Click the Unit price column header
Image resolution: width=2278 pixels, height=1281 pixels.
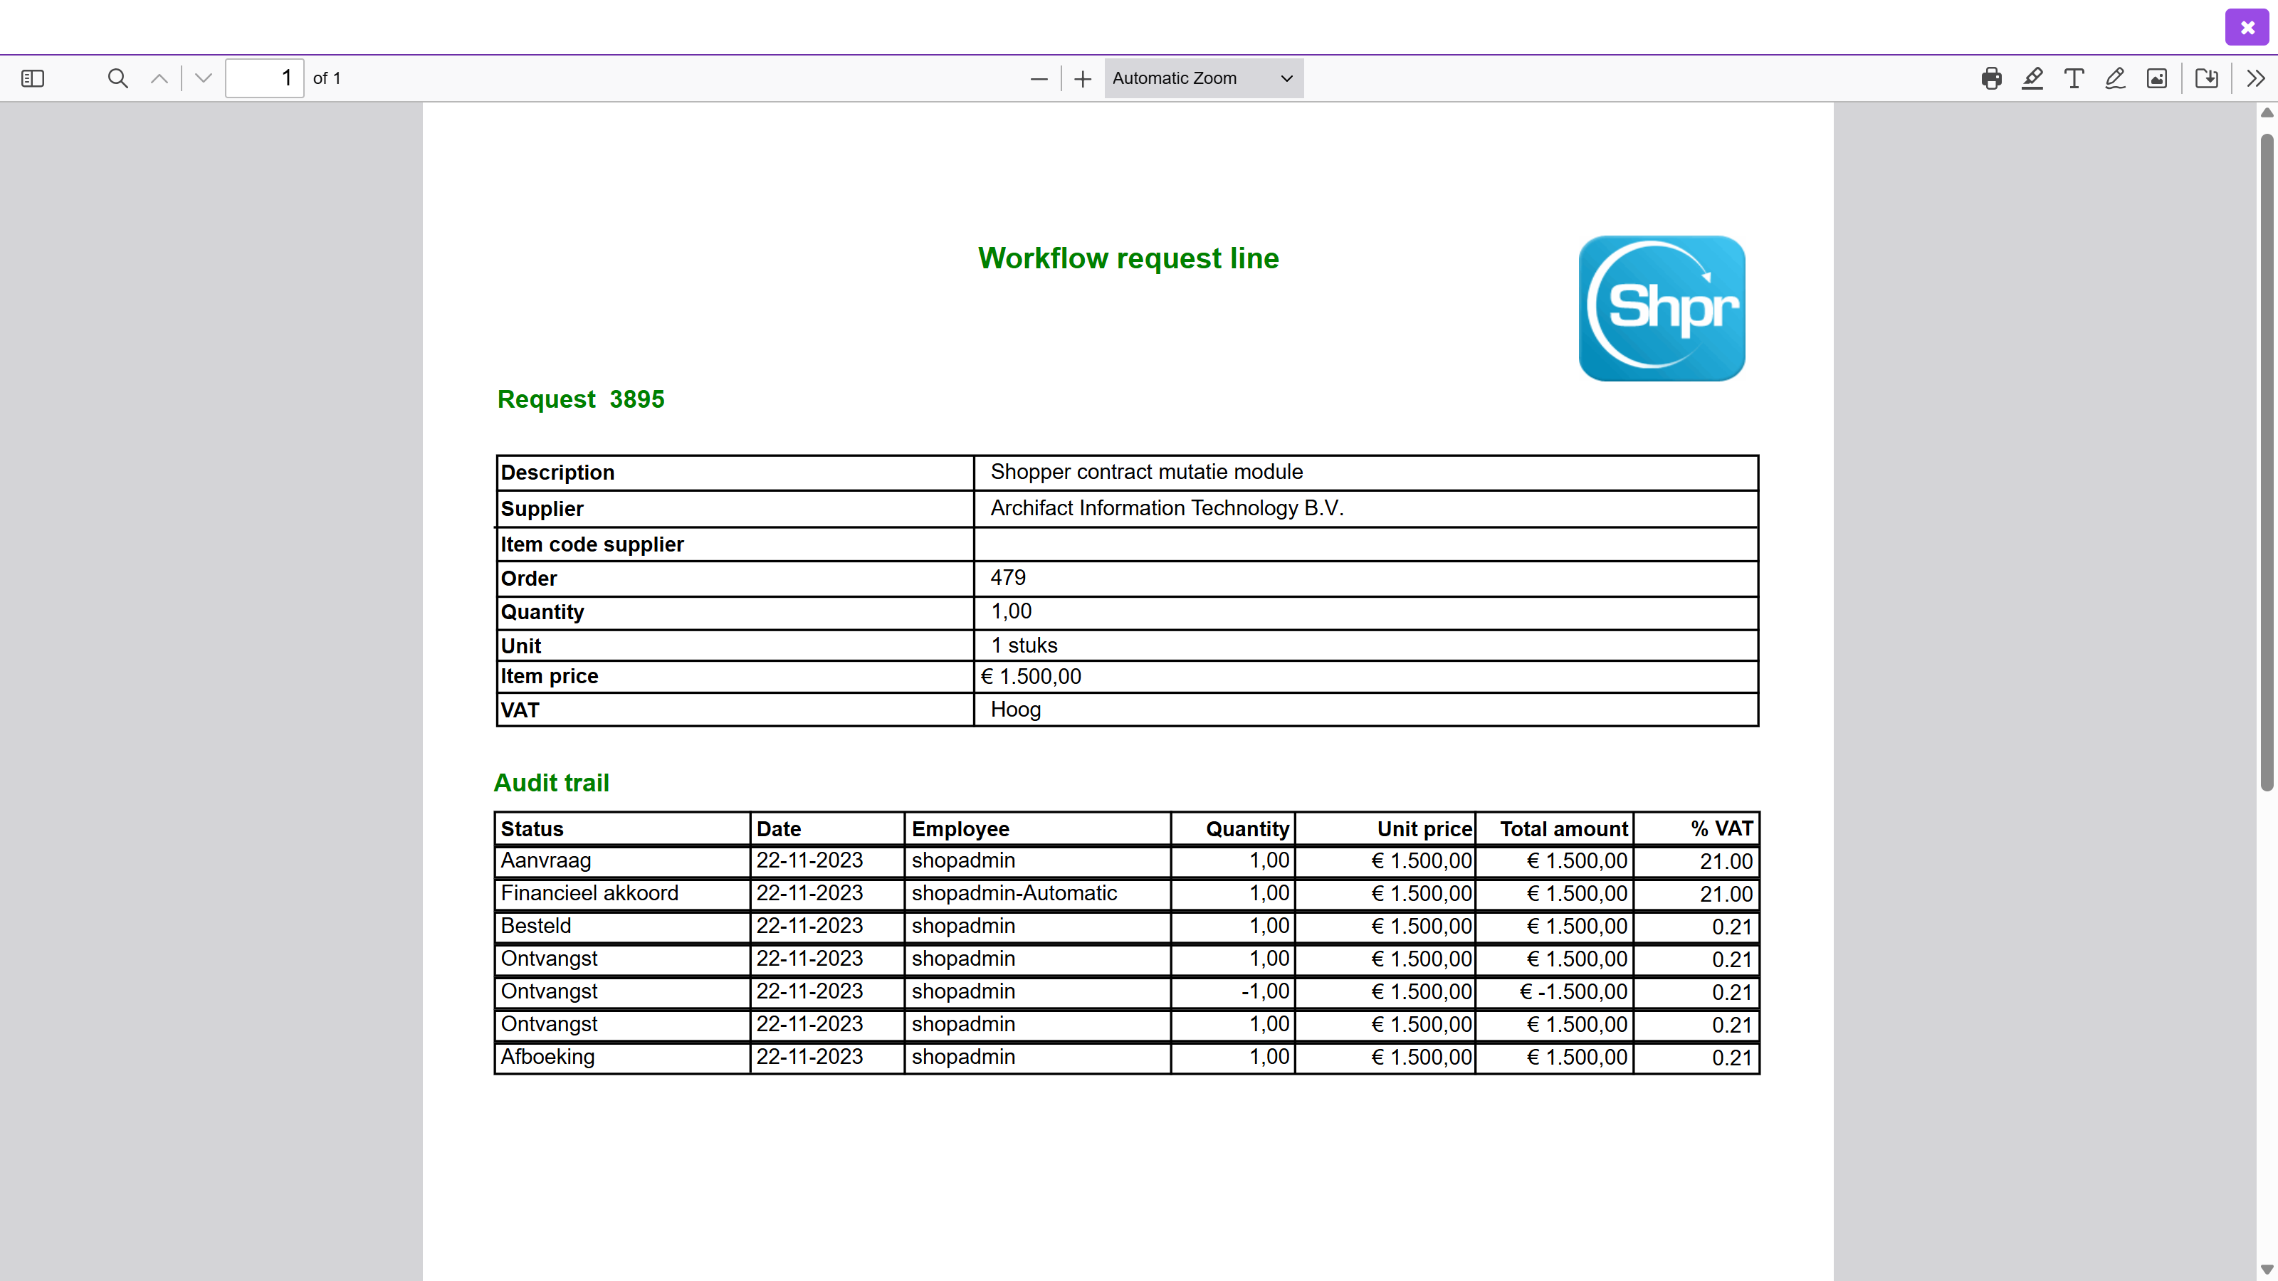pyautogui.click(x=1385, y=829)
